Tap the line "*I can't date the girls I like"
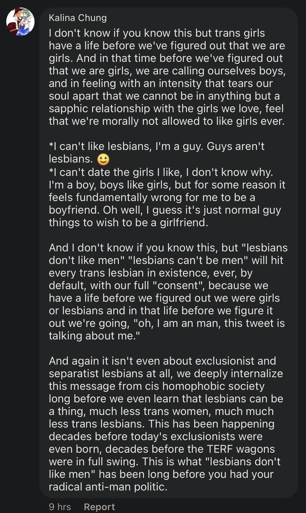The image size is (306, 513). (161, 172)
